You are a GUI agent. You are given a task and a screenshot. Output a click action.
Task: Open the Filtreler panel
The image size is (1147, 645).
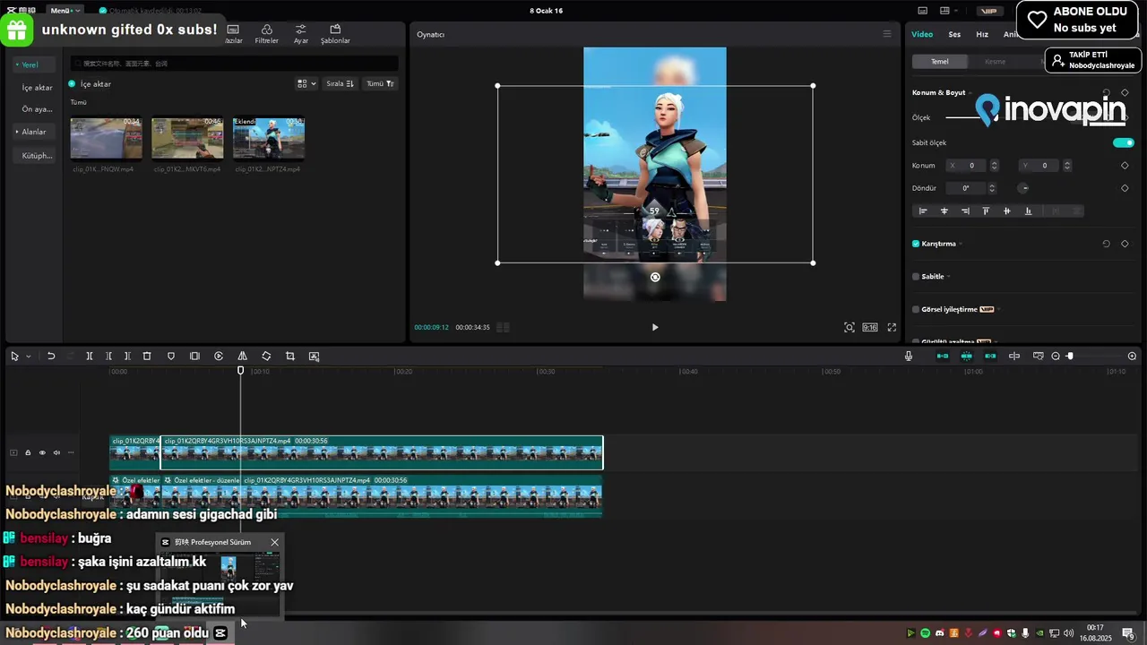(266, 34)
